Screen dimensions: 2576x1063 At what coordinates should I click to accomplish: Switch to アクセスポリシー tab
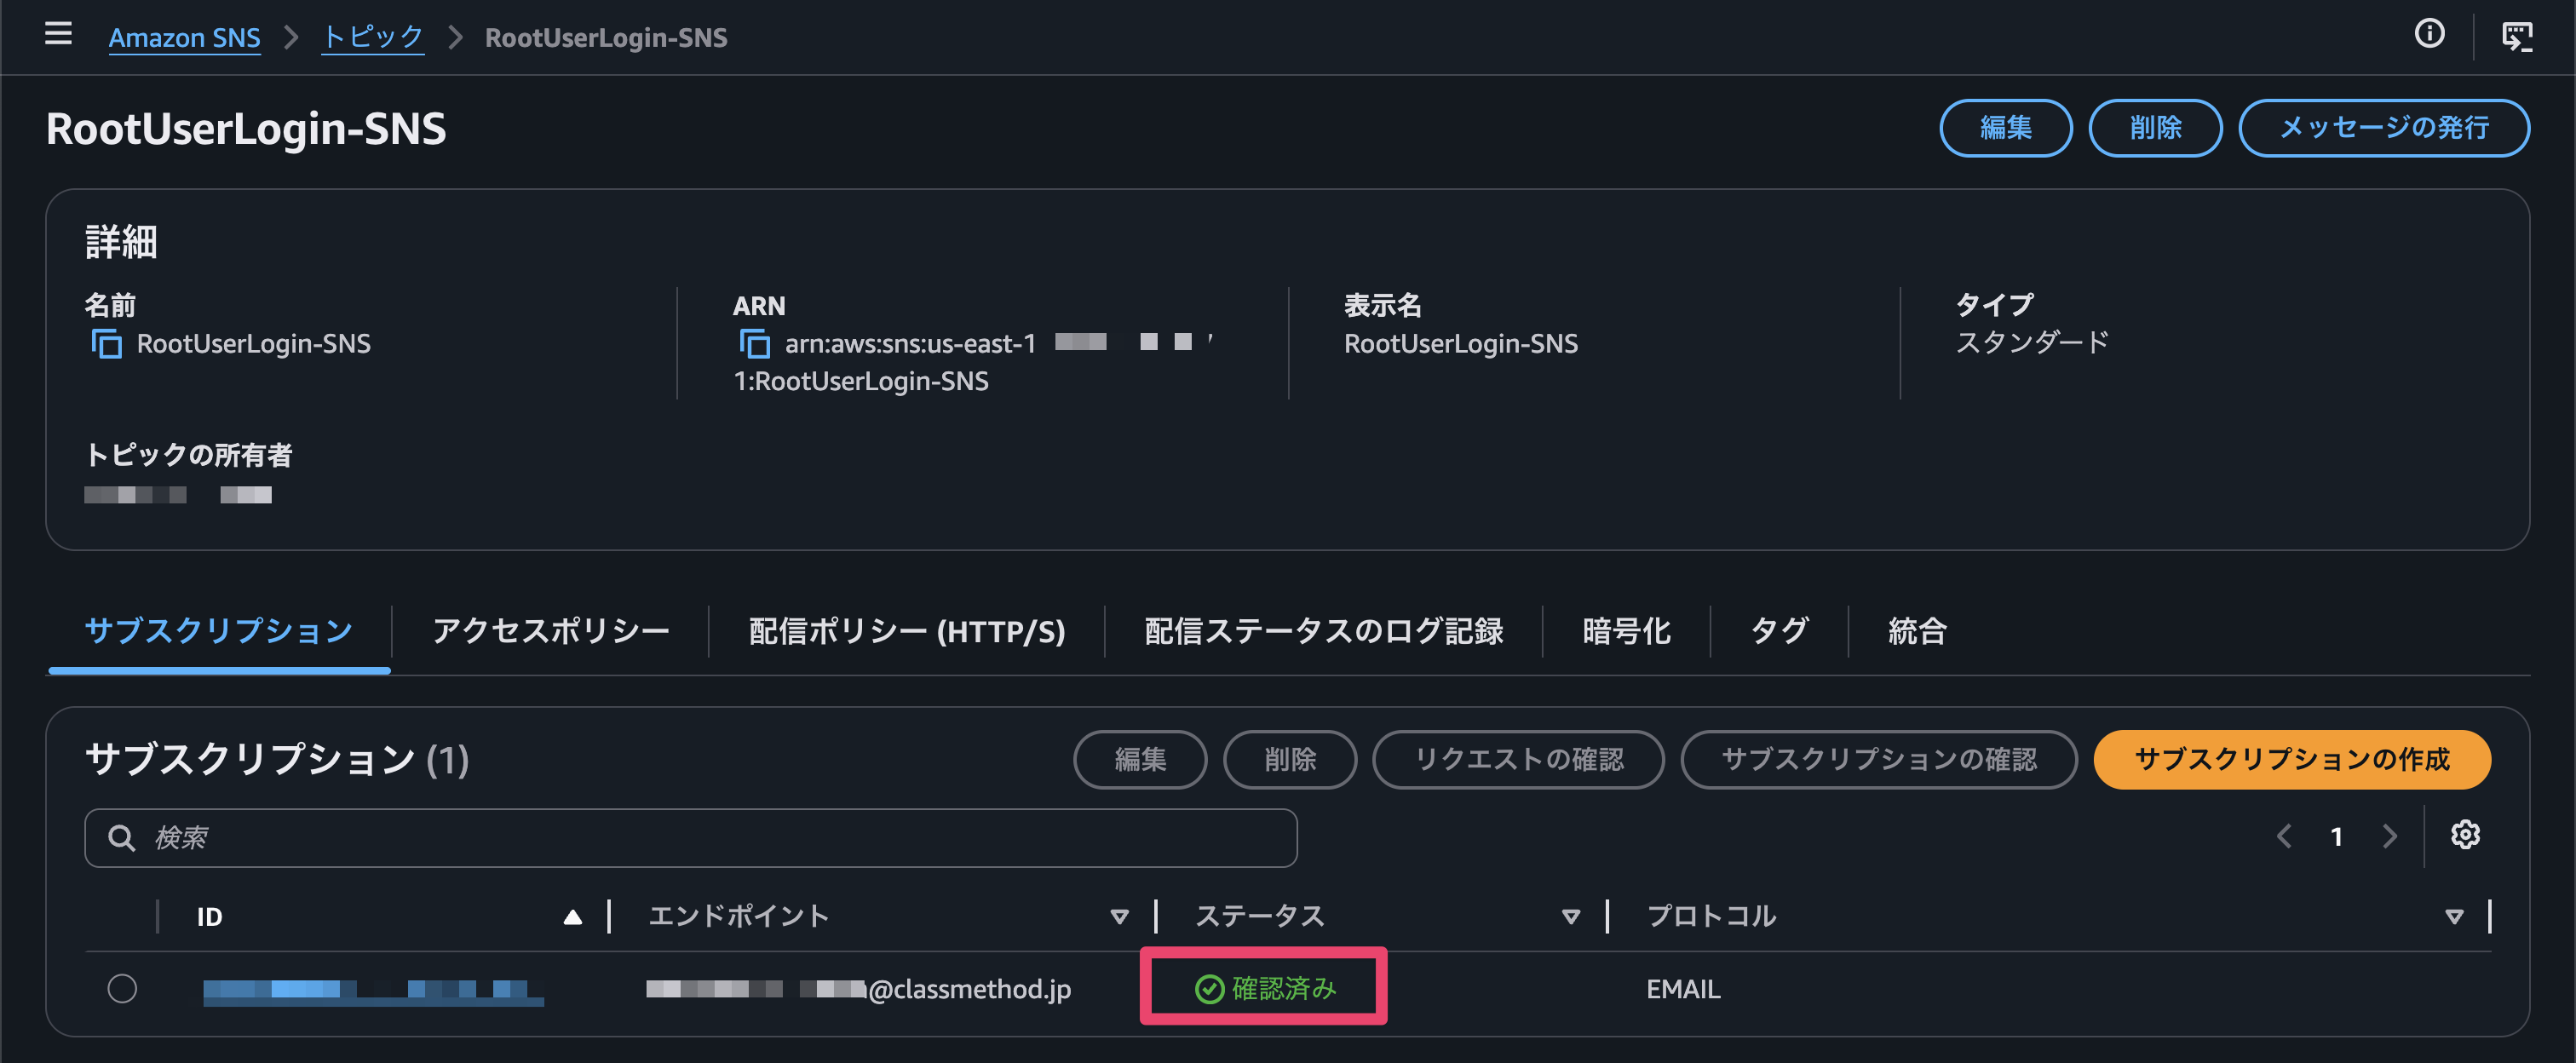pos(551,631)
